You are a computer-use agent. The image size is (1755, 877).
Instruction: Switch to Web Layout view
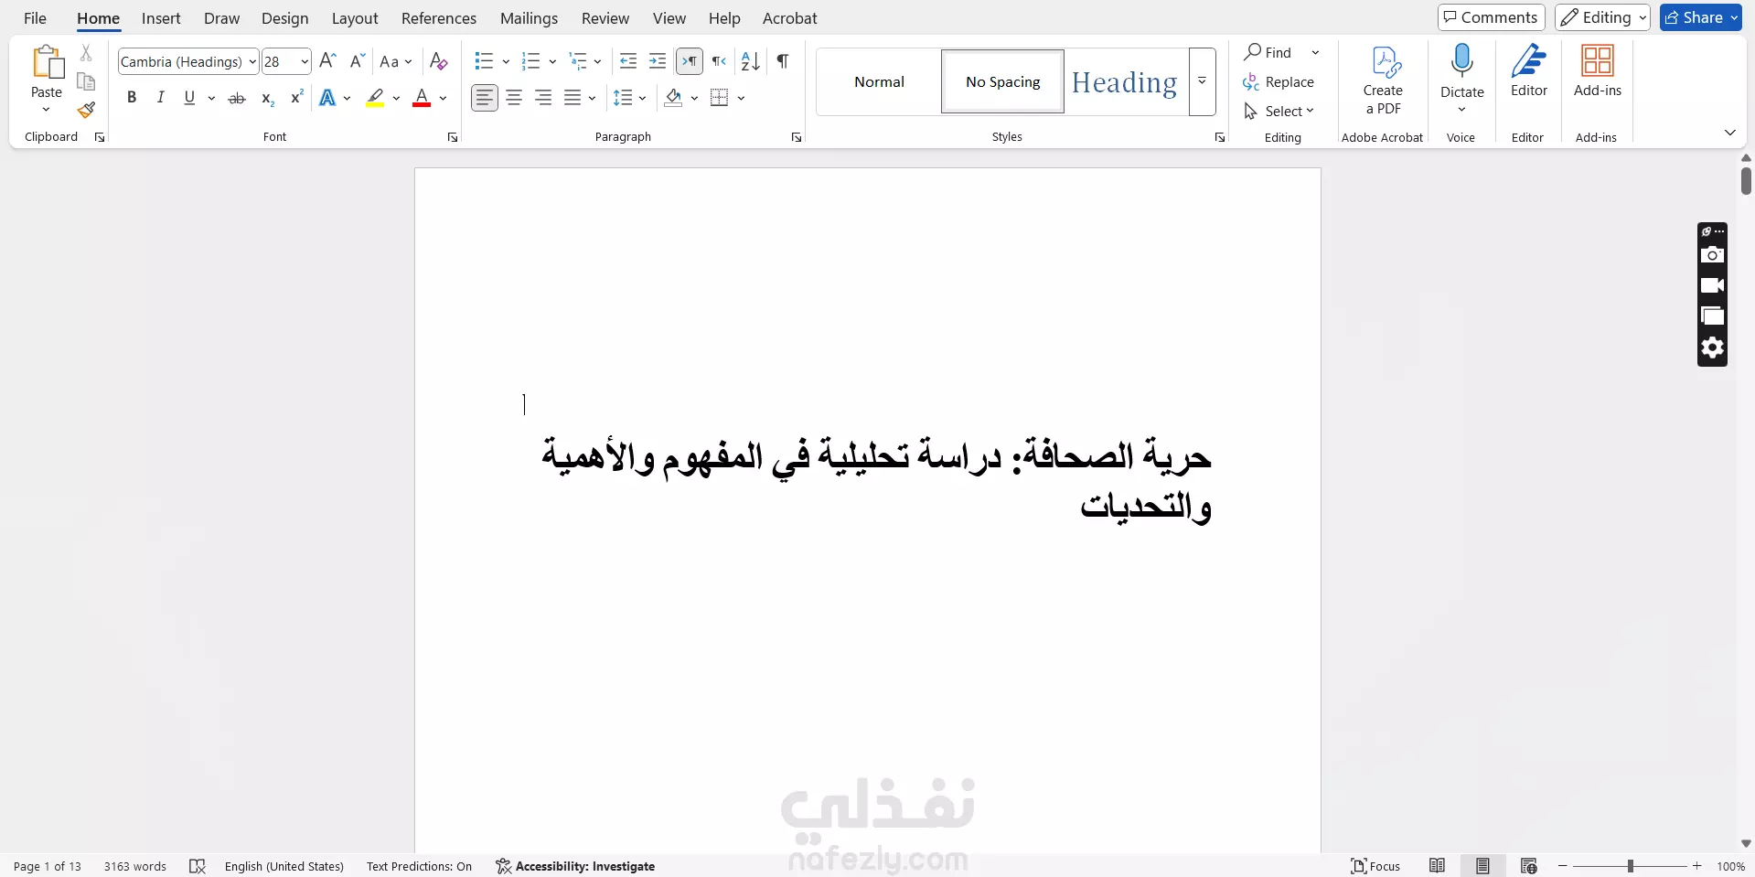[x=1528, y=866]
